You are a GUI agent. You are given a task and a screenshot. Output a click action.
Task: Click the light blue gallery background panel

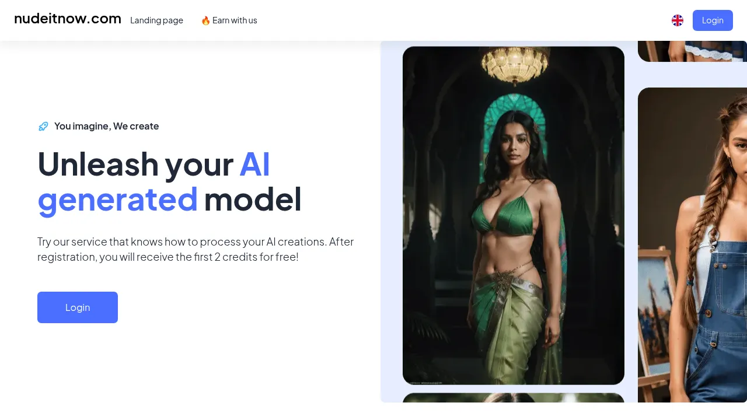point(392,222)
